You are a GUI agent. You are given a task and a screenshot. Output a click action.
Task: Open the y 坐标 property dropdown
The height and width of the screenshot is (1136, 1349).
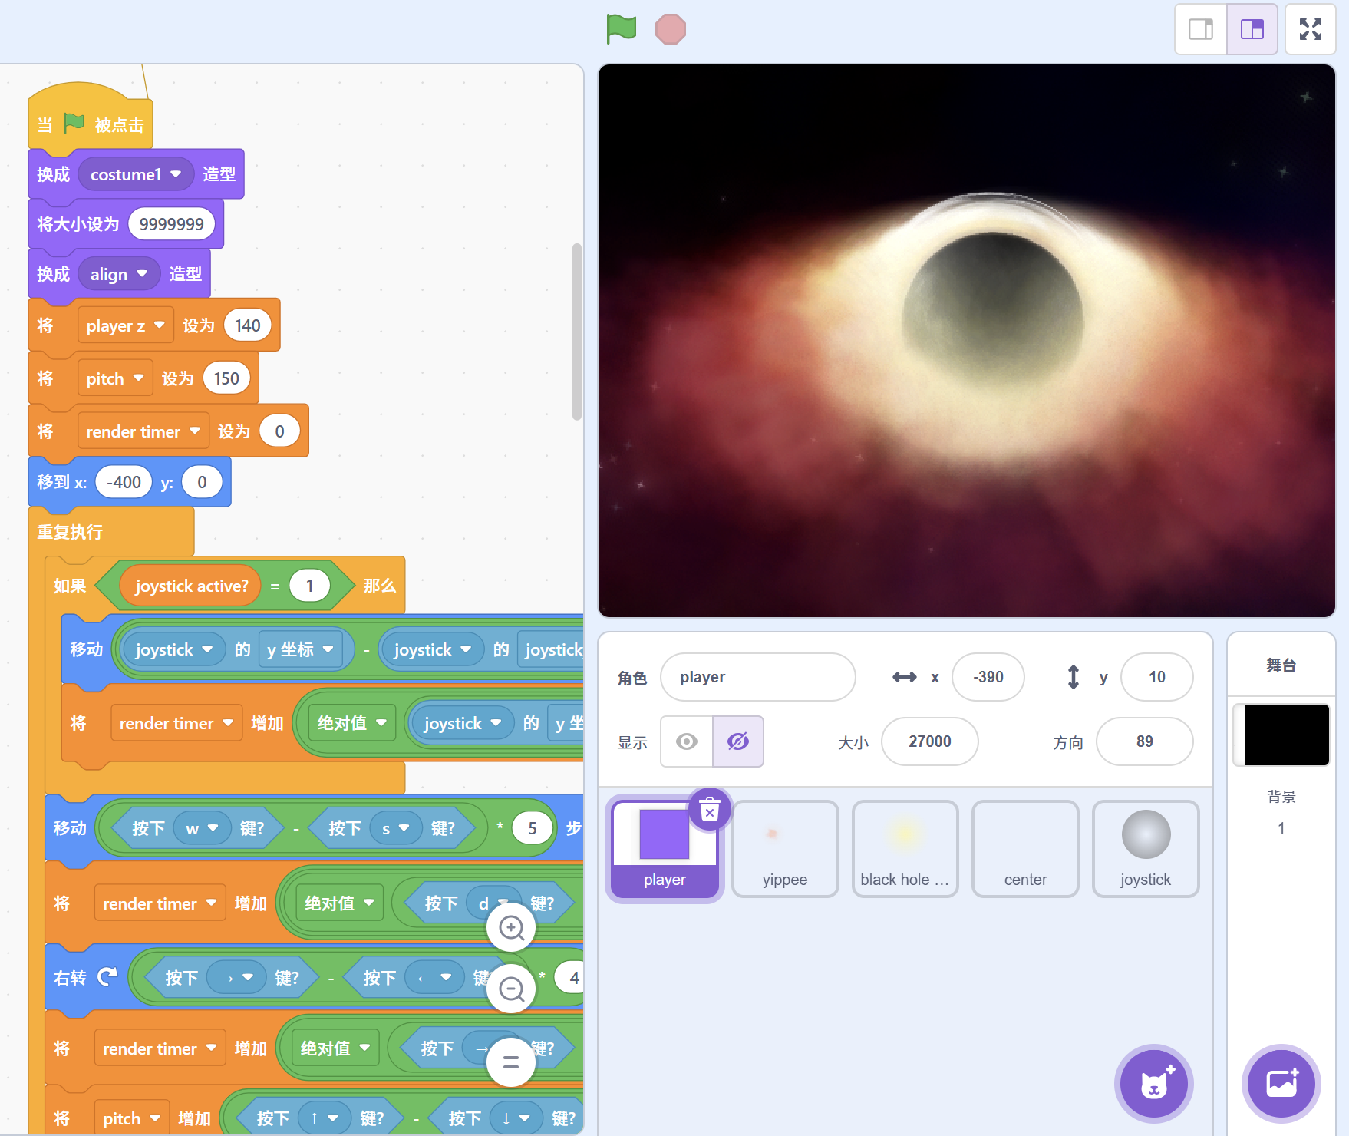pos(300,649)
